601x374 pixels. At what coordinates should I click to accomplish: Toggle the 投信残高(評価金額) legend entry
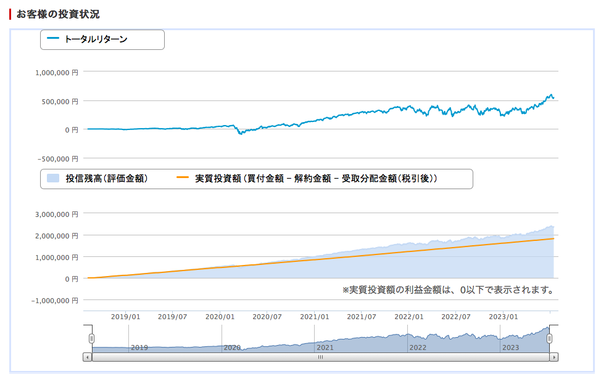[x=97, y=179]
